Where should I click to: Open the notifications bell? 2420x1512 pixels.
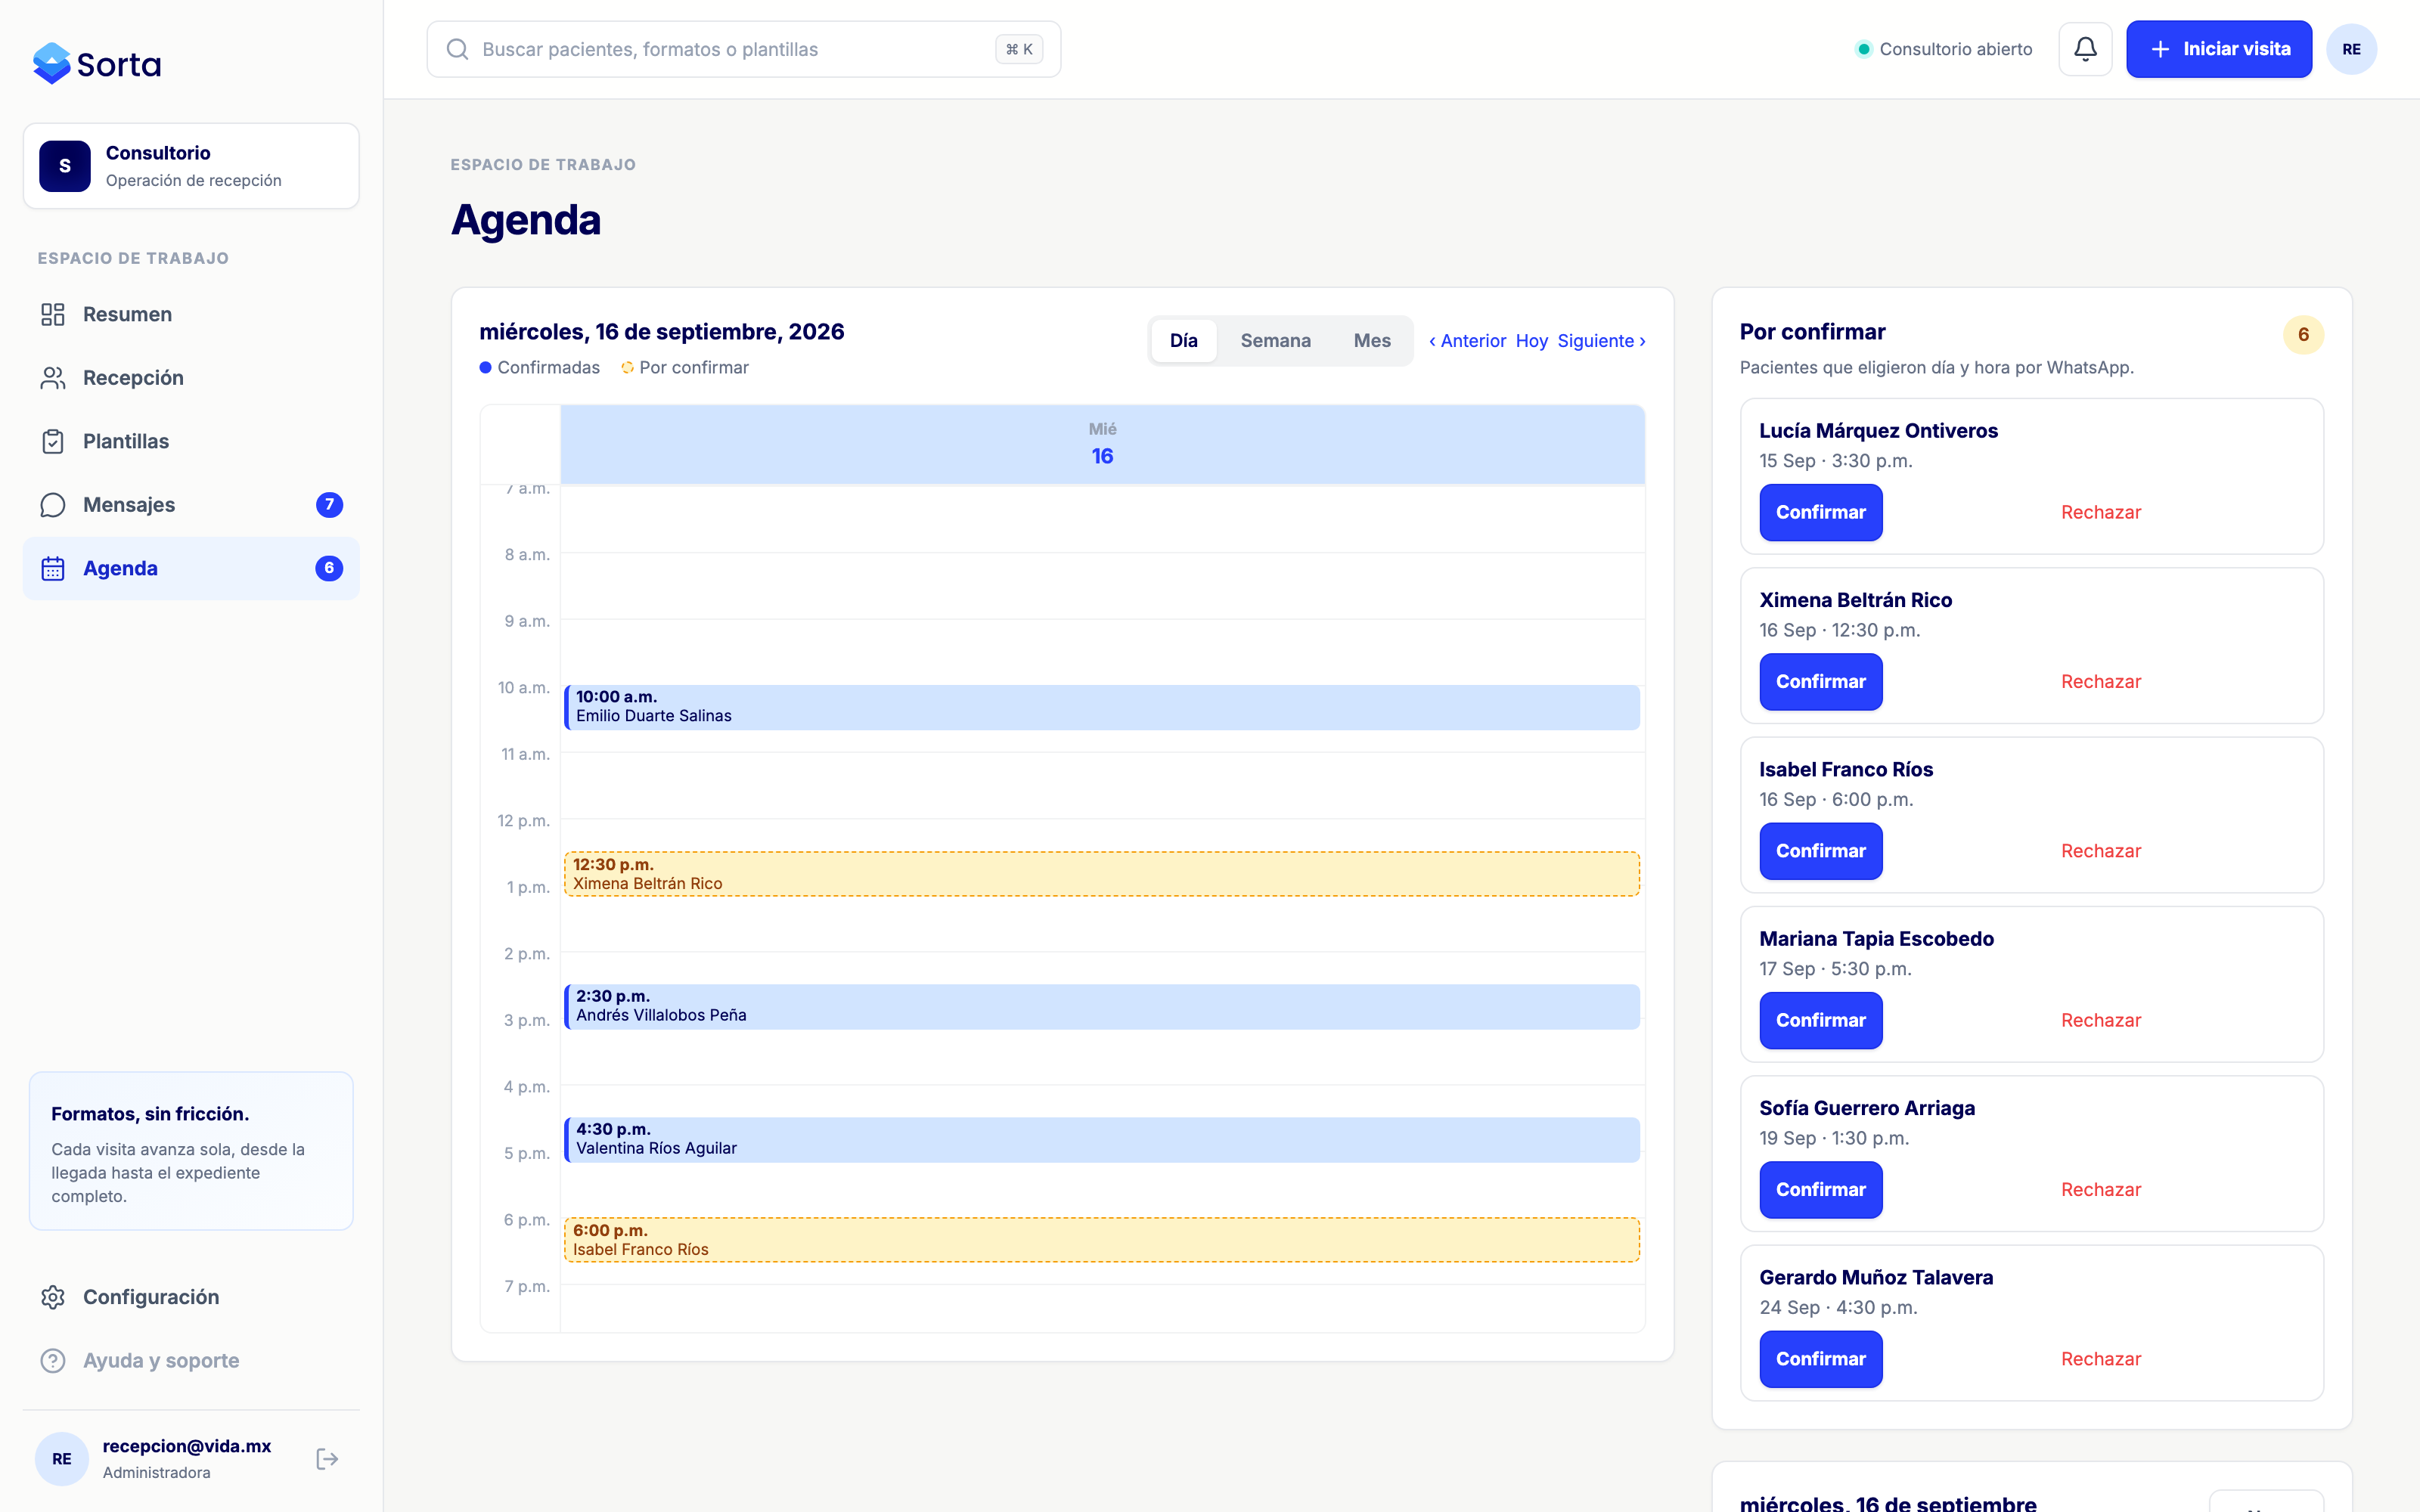point(2085,49)
